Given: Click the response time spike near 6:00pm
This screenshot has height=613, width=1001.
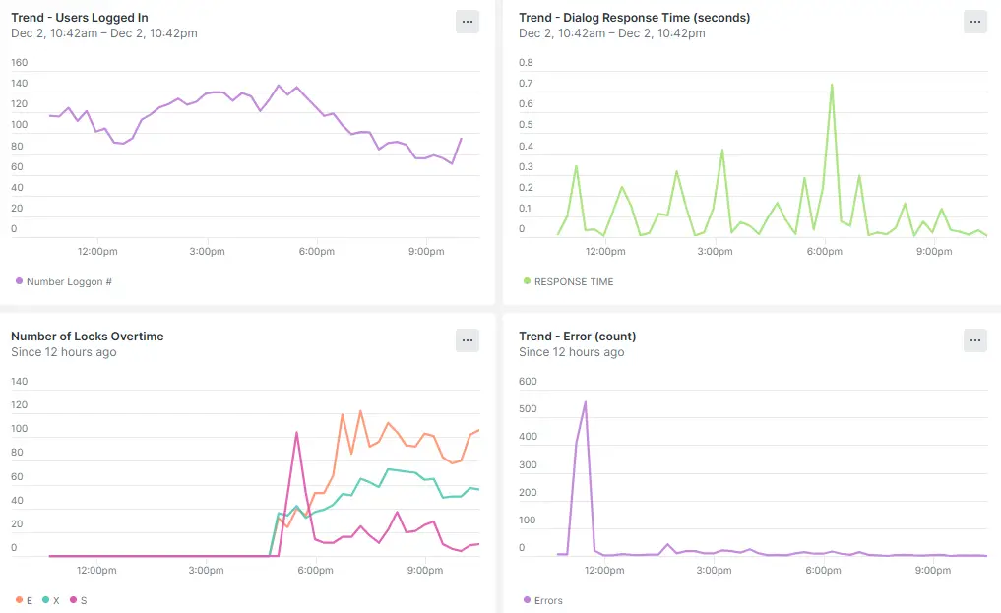Looking at the screenshot, I should pos(832,85).
